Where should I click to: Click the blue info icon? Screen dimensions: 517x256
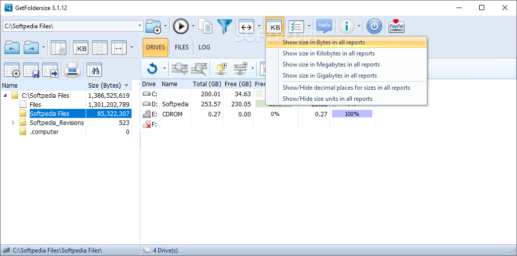click(347, 26)
